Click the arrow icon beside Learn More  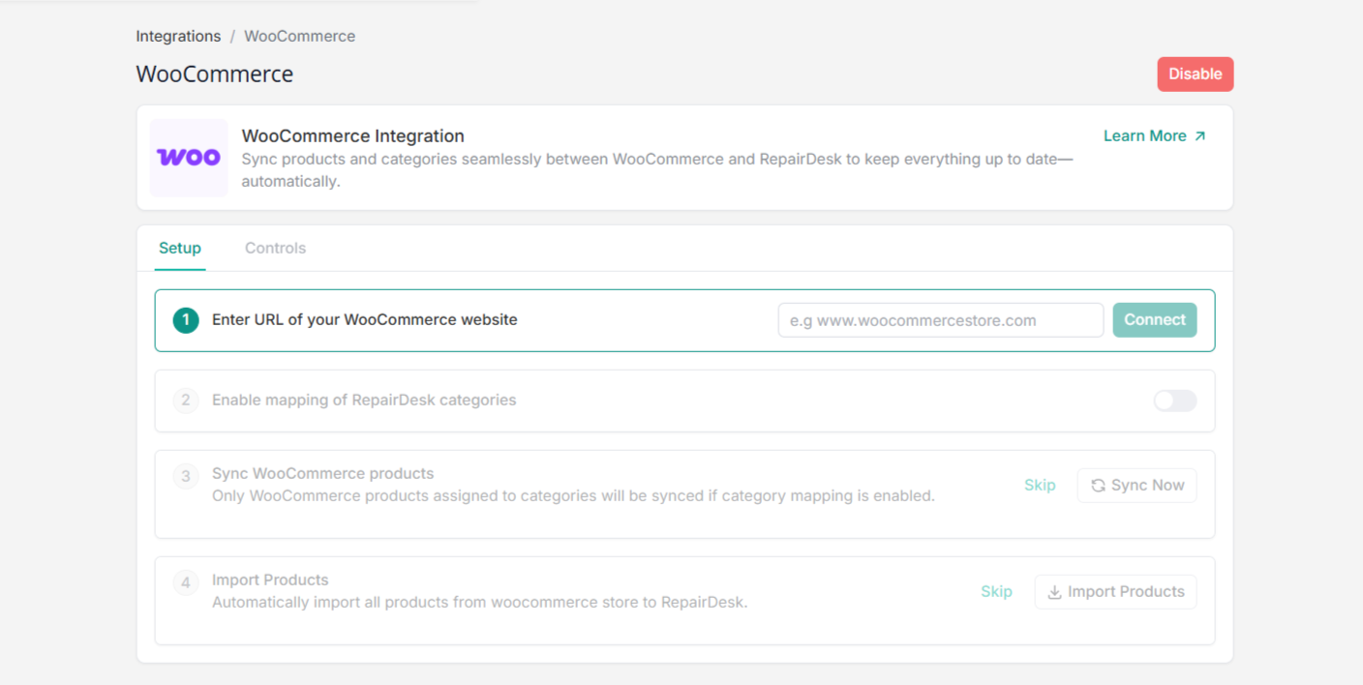pyautogui.click(x=1200, y=136)
